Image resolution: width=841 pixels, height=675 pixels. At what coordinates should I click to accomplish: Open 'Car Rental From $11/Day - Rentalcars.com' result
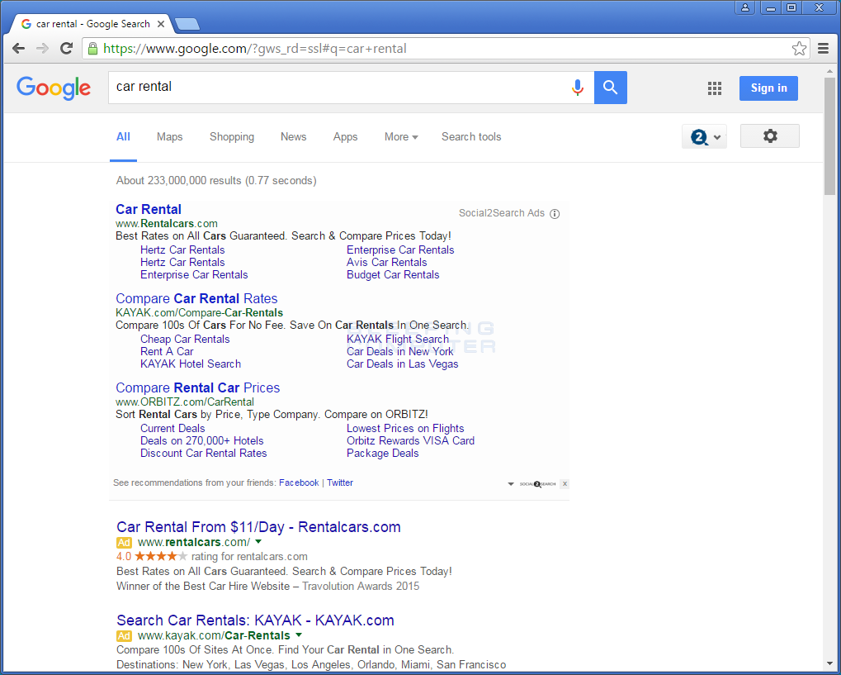coord(258,527)
